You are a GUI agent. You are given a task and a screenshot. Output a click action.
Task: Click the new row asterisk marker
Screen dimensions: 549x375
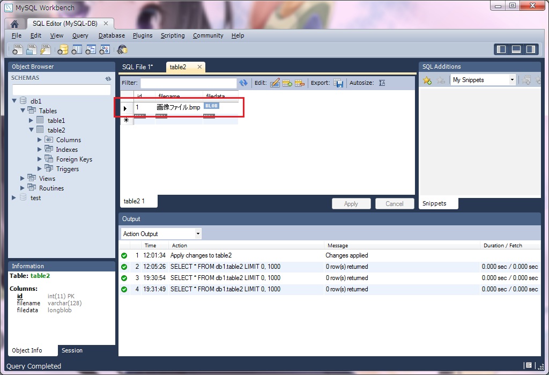pos(126,120)
